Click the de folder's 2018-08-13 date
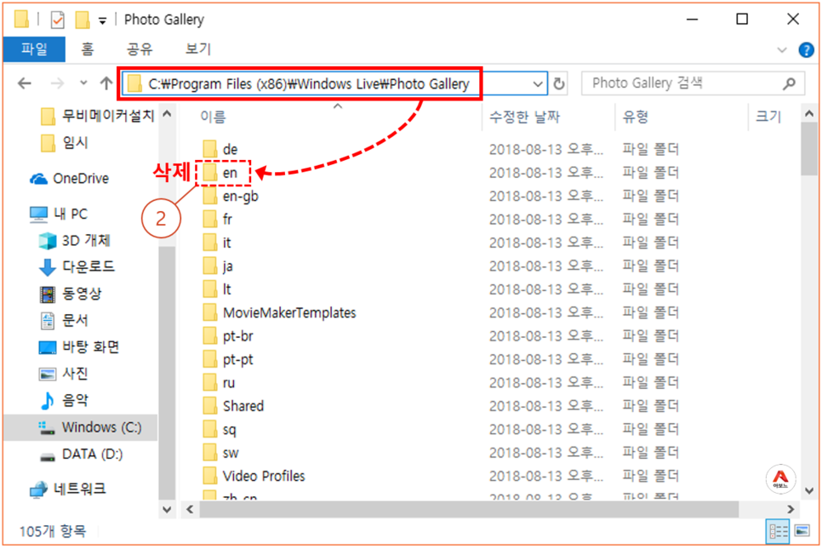The width and height of the screenshot is (822, 549). pyautogui.click(x=546, y=150)
